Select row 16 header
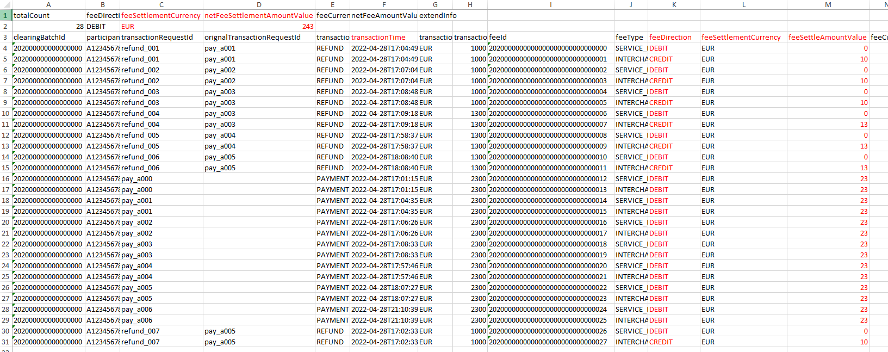 (x=5, y=178)
